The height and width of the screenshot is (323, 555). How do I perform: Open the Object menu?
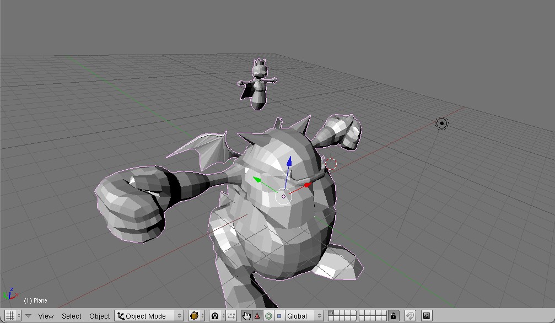click(x=99, y=316)
